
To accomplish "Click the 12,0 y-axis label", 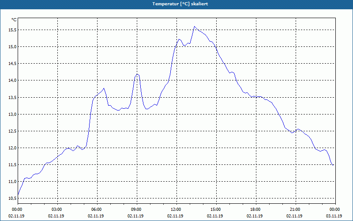I will coord(11,148).
